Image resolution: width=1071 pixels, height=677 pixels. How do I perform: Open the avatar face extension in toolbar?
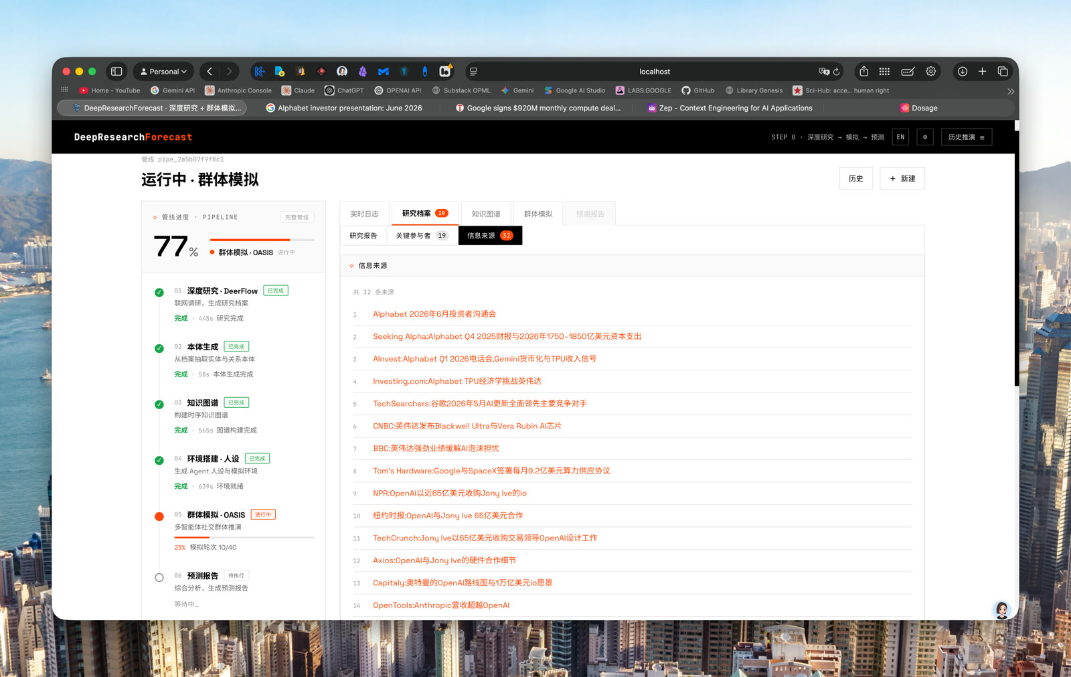pyautogui.click(x=342, y=71)
